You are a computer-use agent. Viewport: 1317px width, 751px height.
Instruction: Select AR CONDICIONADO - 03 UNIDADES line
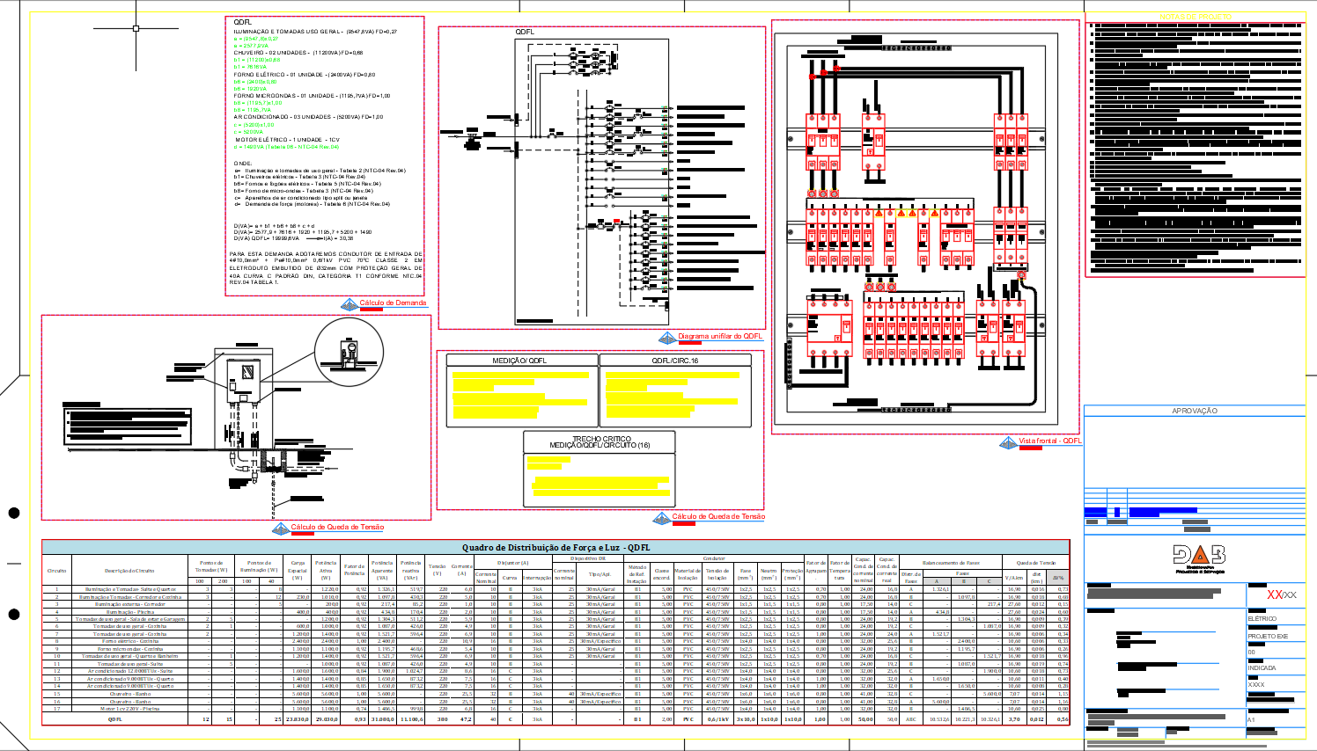[308, 117]
